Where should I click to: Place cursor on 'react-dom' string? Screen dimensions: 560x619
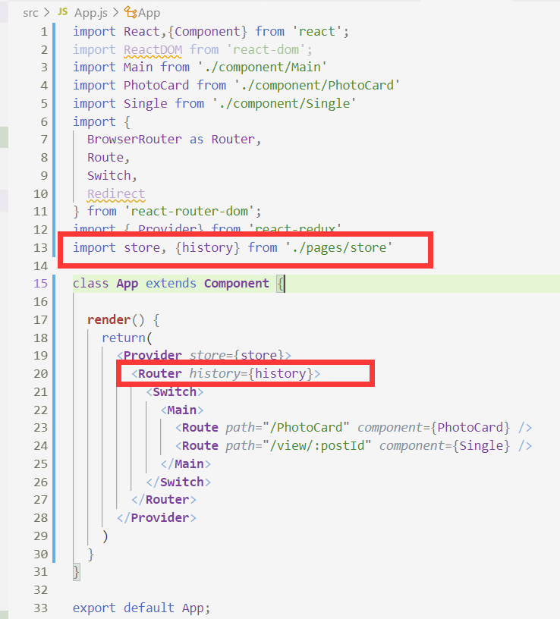pos(266,50)
